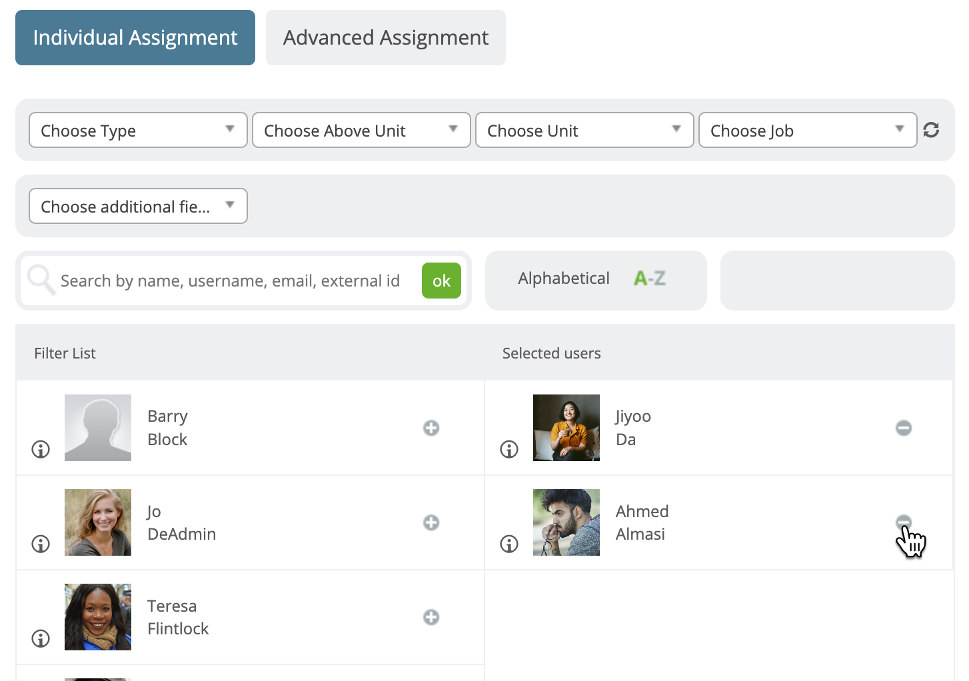Select the Individual Assignment tab
Screen dimensions: 969x681
tap(135, 37)
